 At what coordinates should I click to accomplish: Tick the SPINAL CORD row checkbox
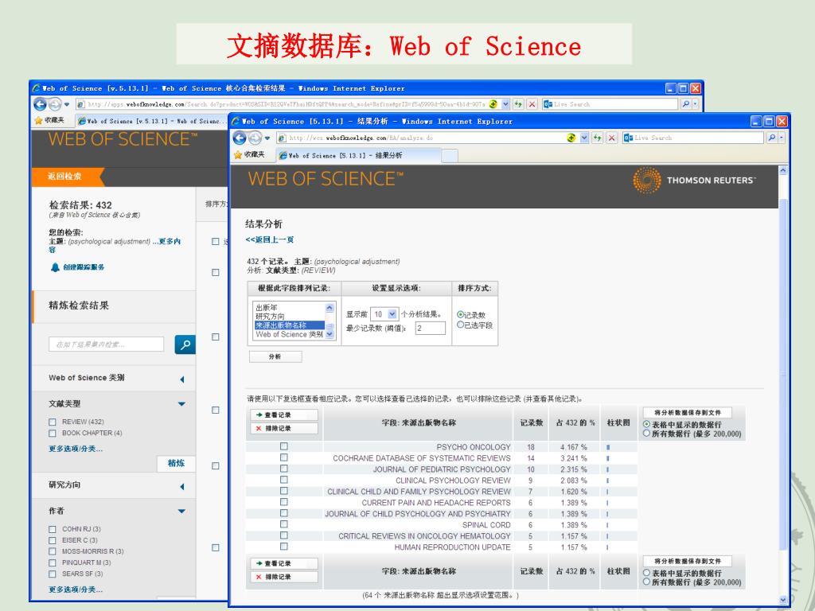coord(284,524)
